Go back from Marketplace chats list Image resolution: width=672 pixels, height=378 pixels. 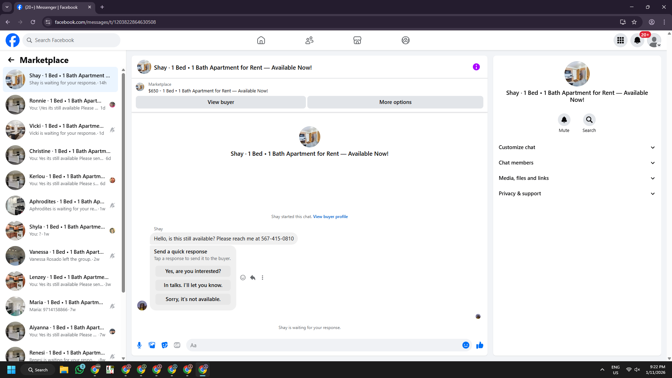point(11,60)
